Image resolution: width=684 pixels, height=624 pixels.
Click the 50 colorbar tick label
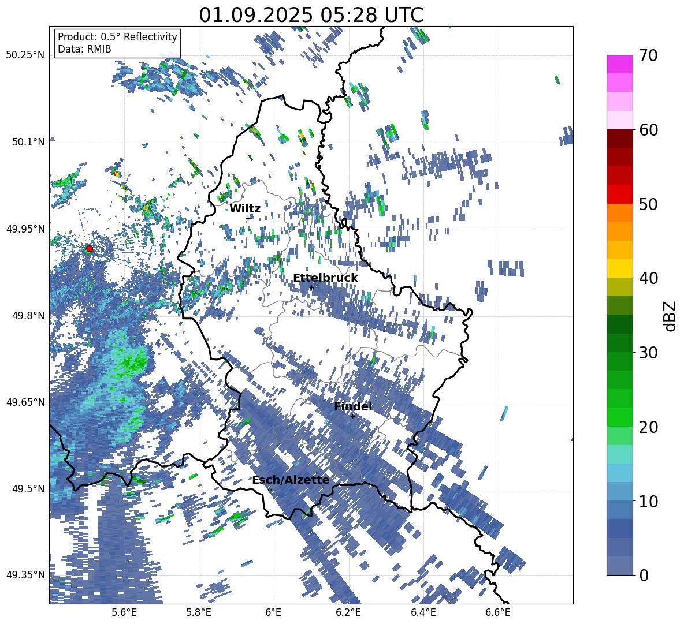648,204
